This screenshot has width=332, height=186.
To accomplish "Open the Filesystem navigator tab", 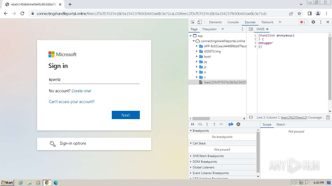I will tap(209, 29).
